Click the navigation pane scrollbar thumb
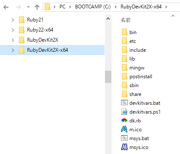Screen dimensions: 180x154 tap(108, 77)
